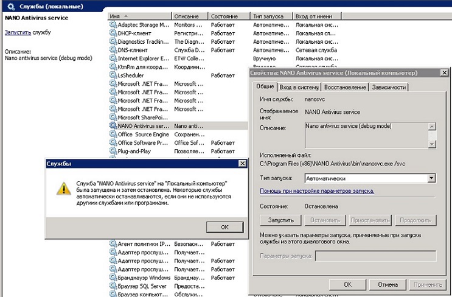452x297 pixels.
Task: Click the NANO Antivirus service row icon
Action: (x=113, y=126)
